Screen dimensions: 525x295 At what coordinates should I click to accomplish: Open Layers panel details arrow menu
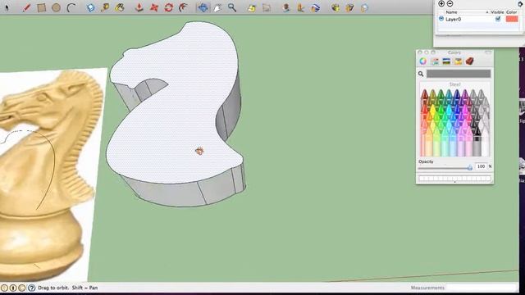[521, 3]
